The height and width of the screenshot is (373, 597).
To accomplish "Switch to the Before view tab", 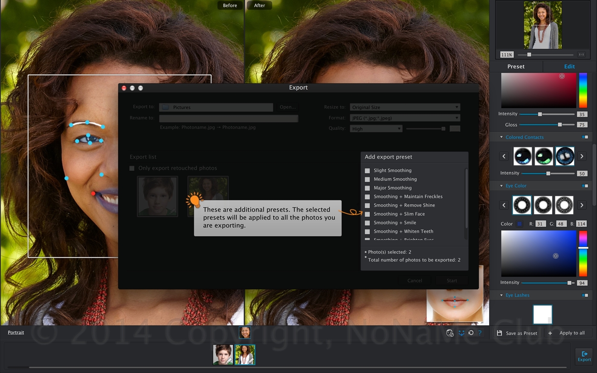I will 230,6.
